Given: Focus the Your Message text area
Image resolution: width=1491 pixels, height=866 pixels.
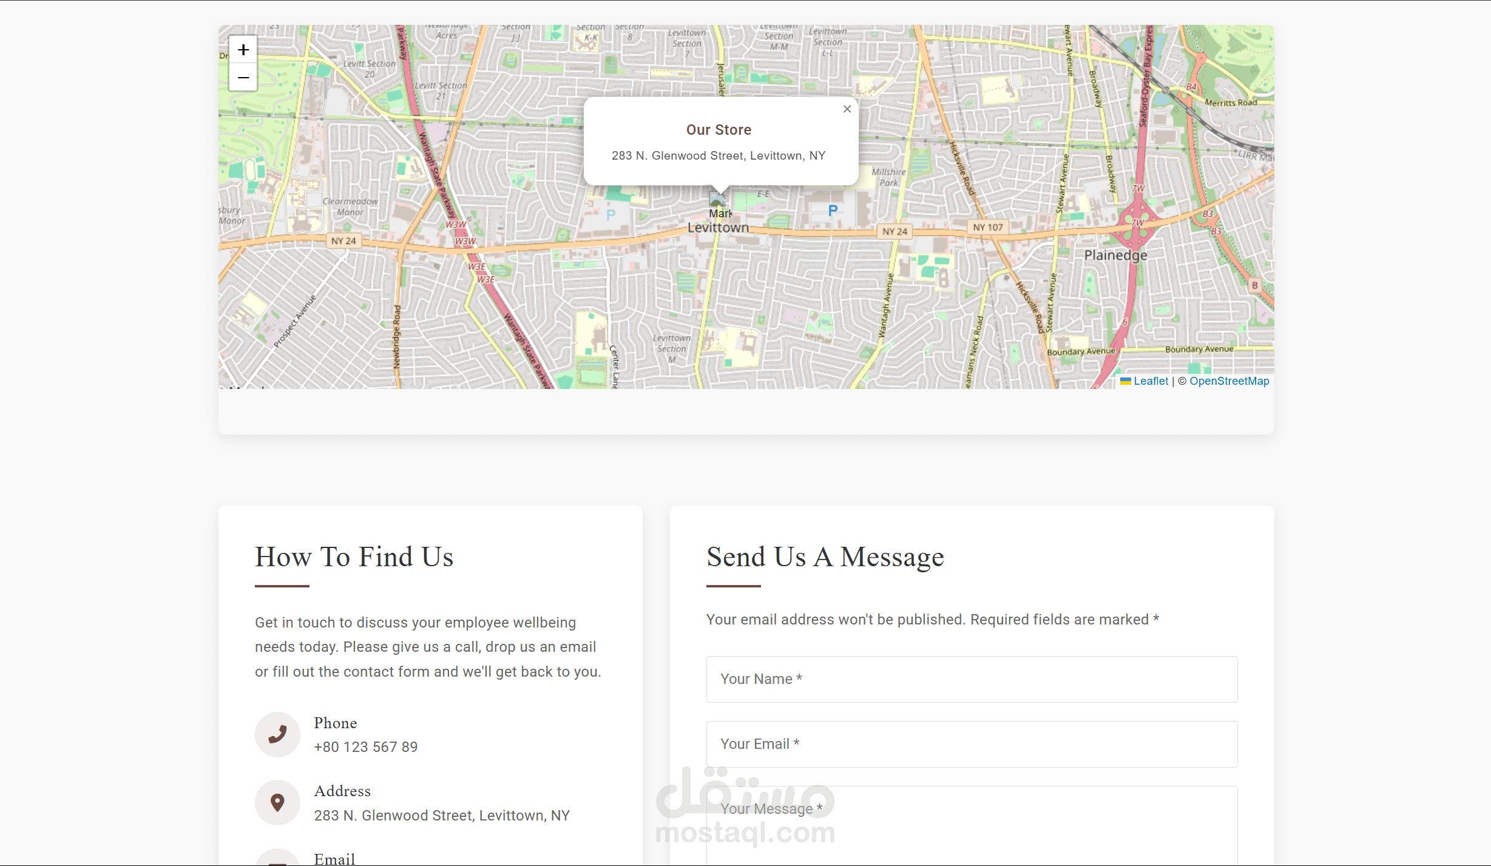Looking at the screenshot, I should coord(972,826).
